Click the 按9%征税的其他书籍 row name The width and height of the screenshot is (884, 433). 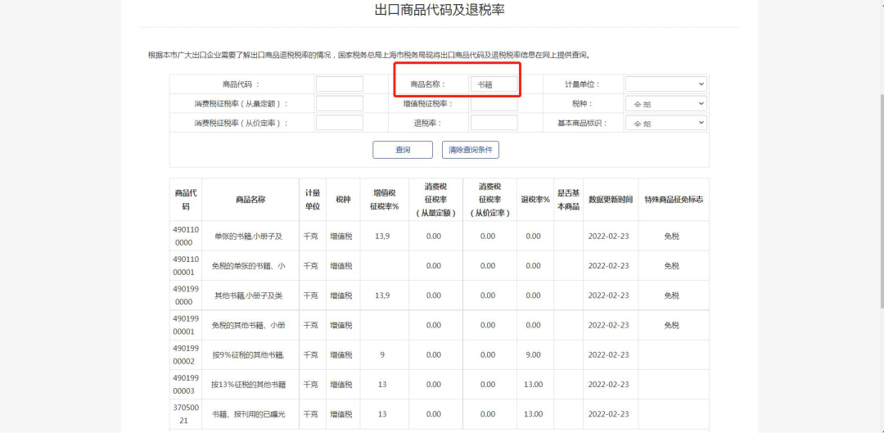[x=248, y=355]
